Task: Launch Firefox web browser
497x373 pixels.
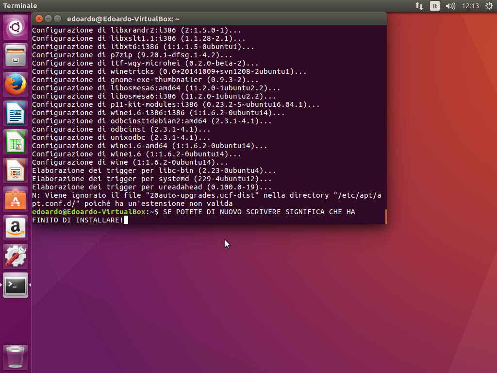Action: click(x=16, y=85)
